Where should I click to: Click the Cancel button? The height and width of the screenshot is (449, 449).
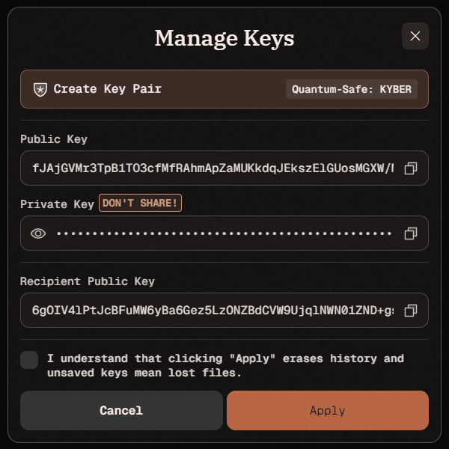121,410
